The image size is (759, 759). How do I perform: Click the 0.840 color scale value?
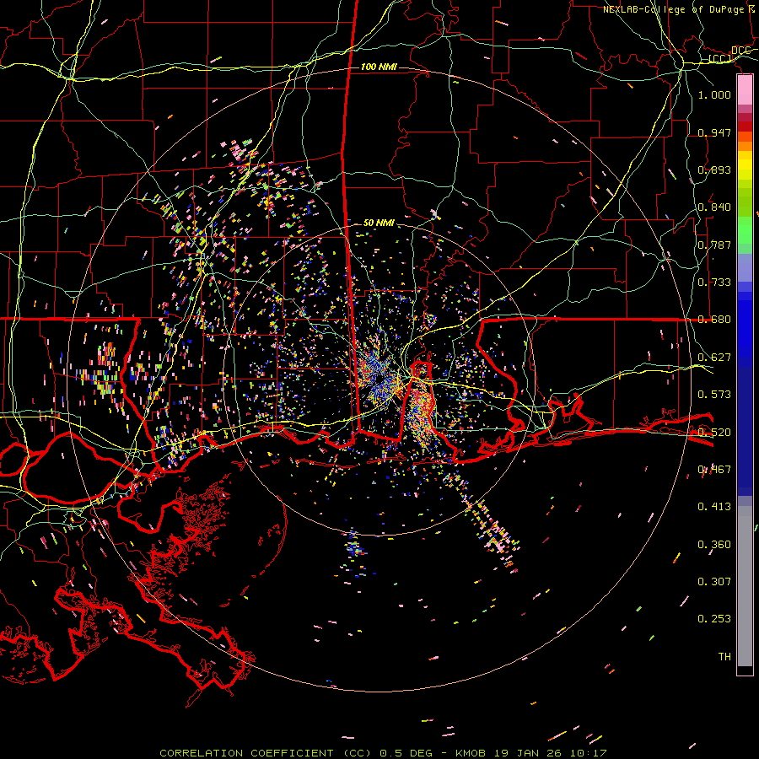click(714, 207)
